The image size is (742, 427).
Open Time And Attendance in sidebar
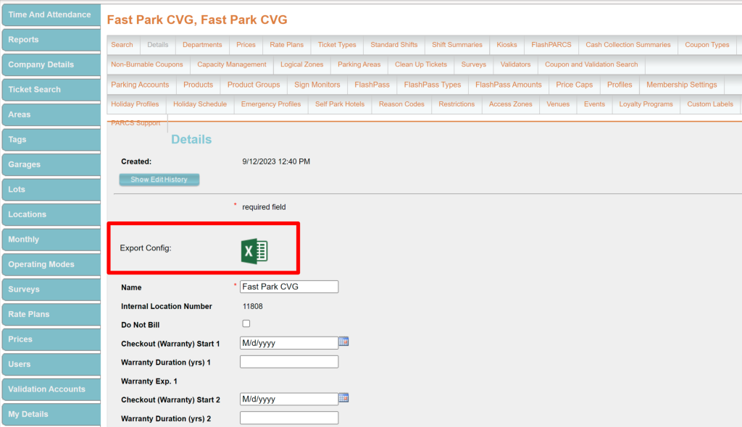click(x=51, y=14)
